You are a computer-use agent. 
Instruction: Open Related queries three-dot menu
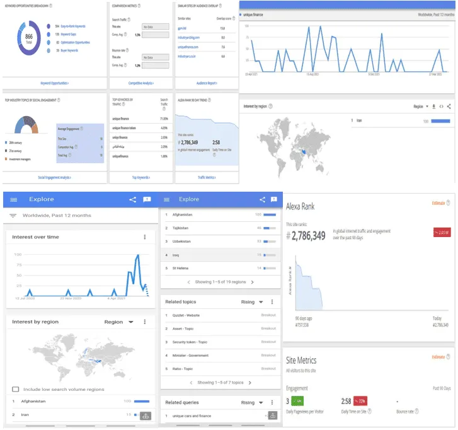pyautogui.click(x=272, y=403)
